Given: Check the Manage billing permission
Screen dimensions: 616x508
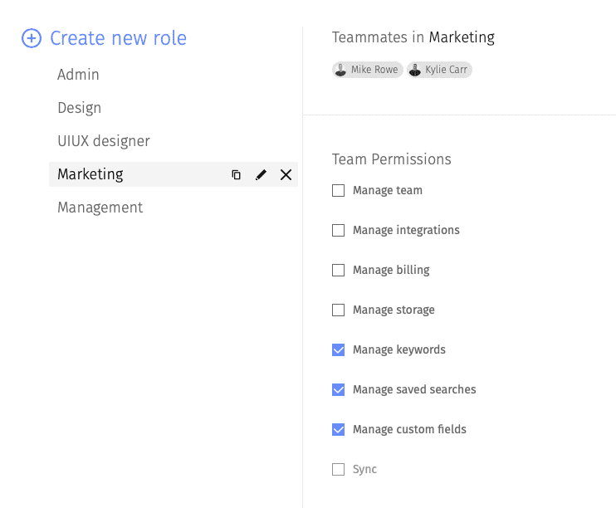Looking at the screenshot, I should click(338, 271).
